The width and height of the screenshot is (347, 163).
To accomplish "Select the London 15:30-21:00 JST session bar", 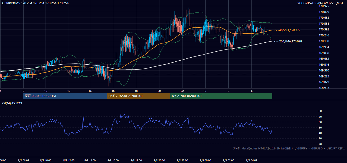I will 138,96.
